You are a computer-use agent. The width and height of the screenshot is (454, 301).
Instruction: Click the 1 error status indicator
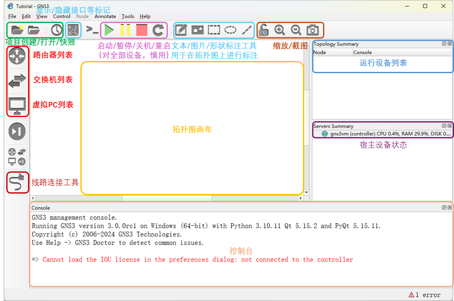[x=424, y=295]
